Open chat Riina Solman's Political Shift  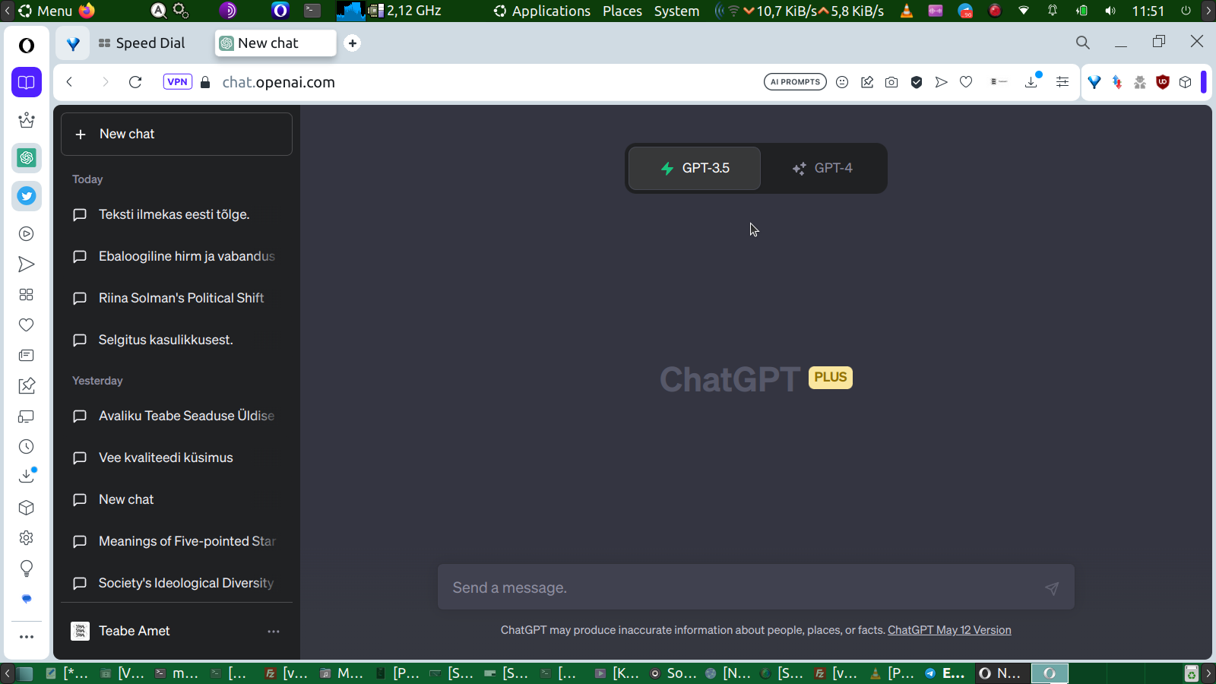coord(176,298)
